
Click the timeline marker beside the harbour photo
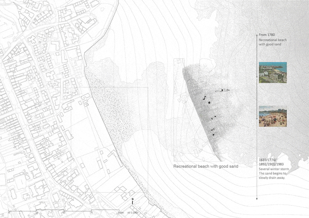256,76
